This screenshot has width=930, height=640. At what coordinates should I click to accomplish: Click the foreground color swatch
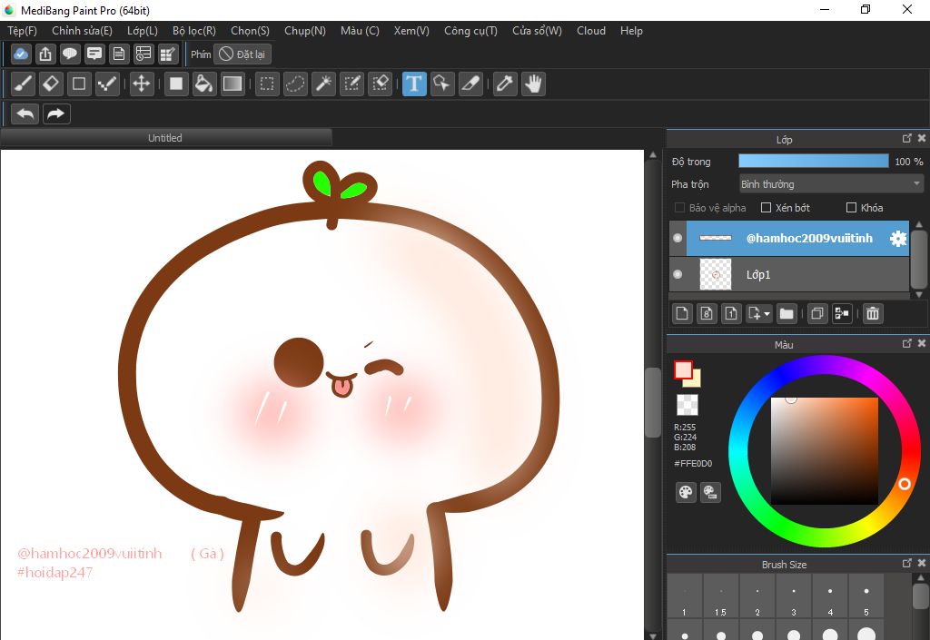pyautogui.click(x=683, y=369)
